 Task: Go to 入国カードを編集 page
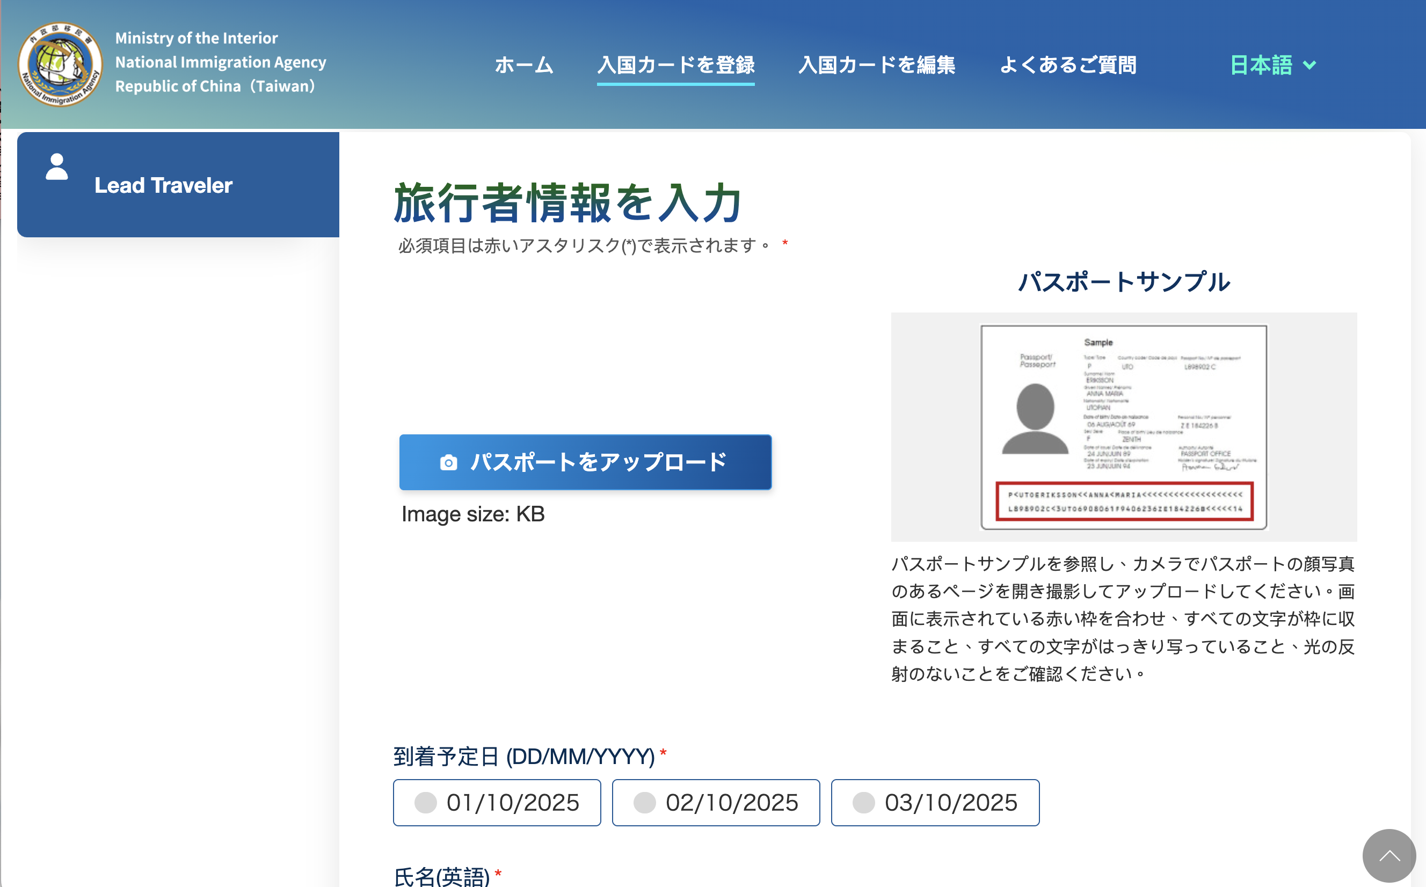pyautogui.click(x=877, y=65)
